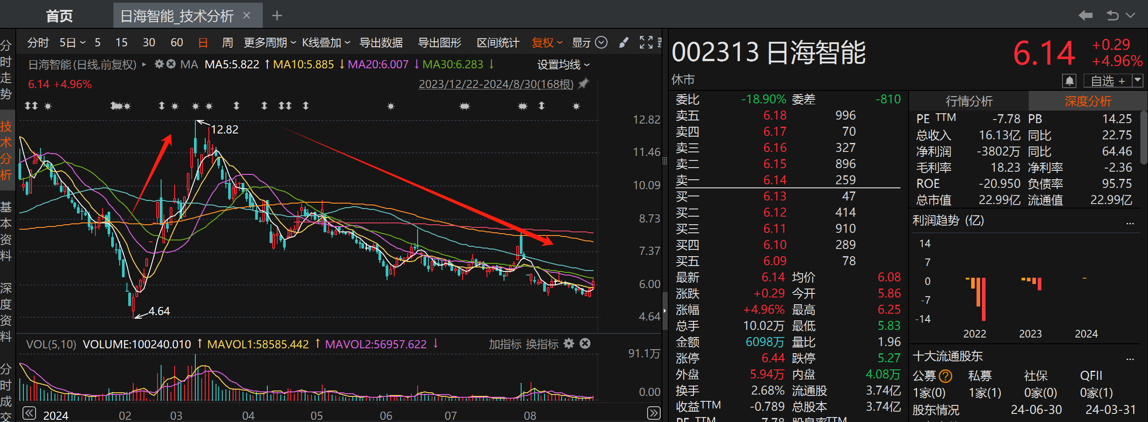The height and width of the screenshot is (422, 1148).
Task: Click the 4.64 low price marker
Action: (159, 311)
